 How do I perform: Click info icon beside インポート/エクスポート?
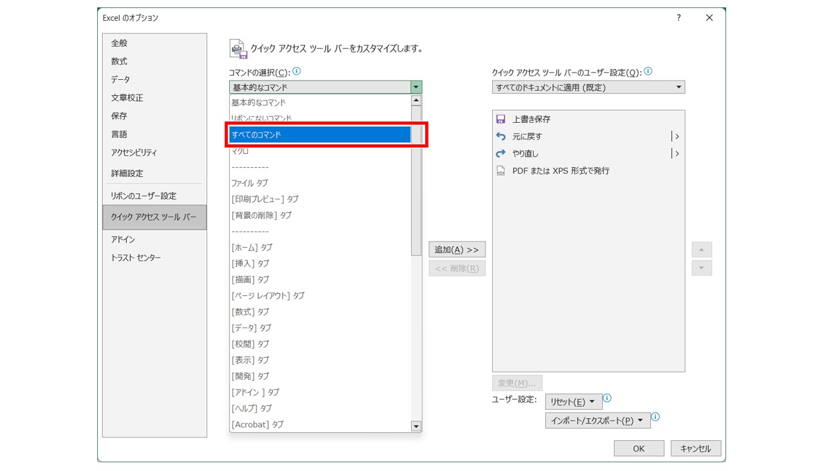tap(656, 417)
